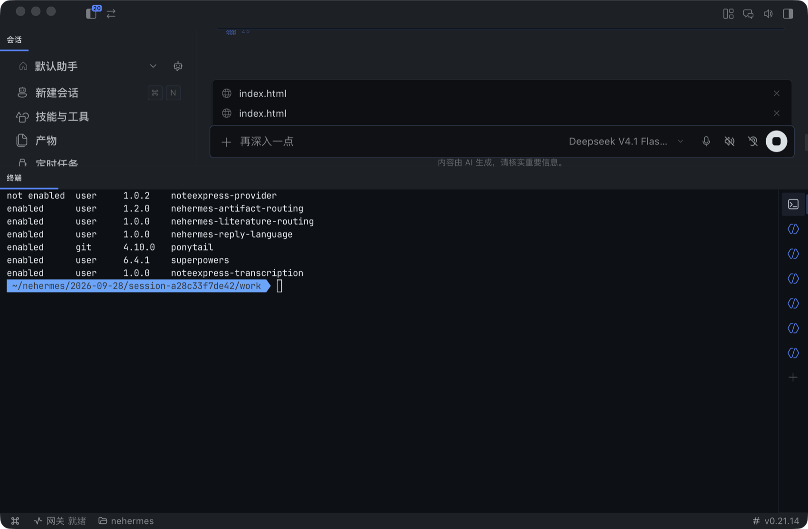Click the swap arrows icon in title bar

[x=111, y=14]
